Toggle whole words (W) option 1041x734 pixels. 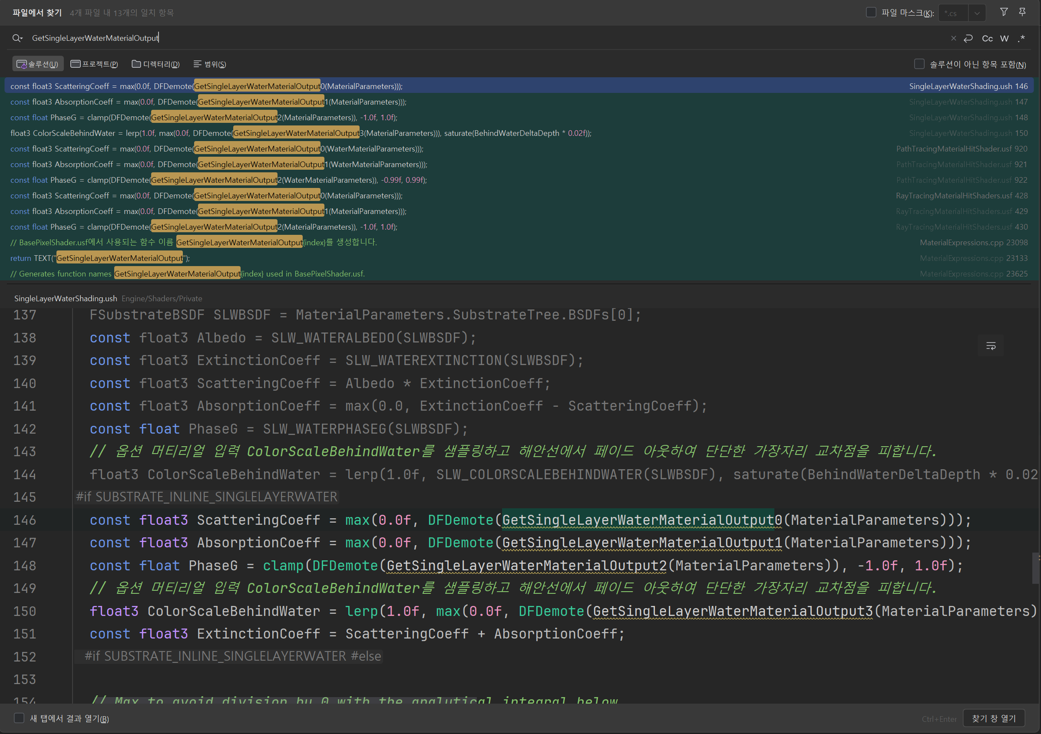[1004, 39]
